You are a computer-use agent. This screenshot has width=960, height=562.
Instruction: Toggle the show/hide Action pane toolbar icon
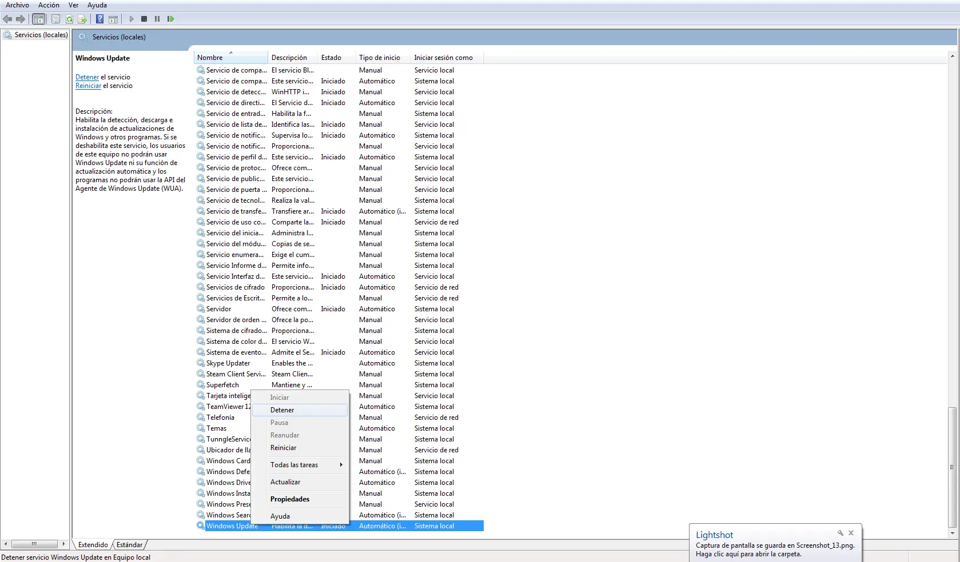[x=113, y=19]
